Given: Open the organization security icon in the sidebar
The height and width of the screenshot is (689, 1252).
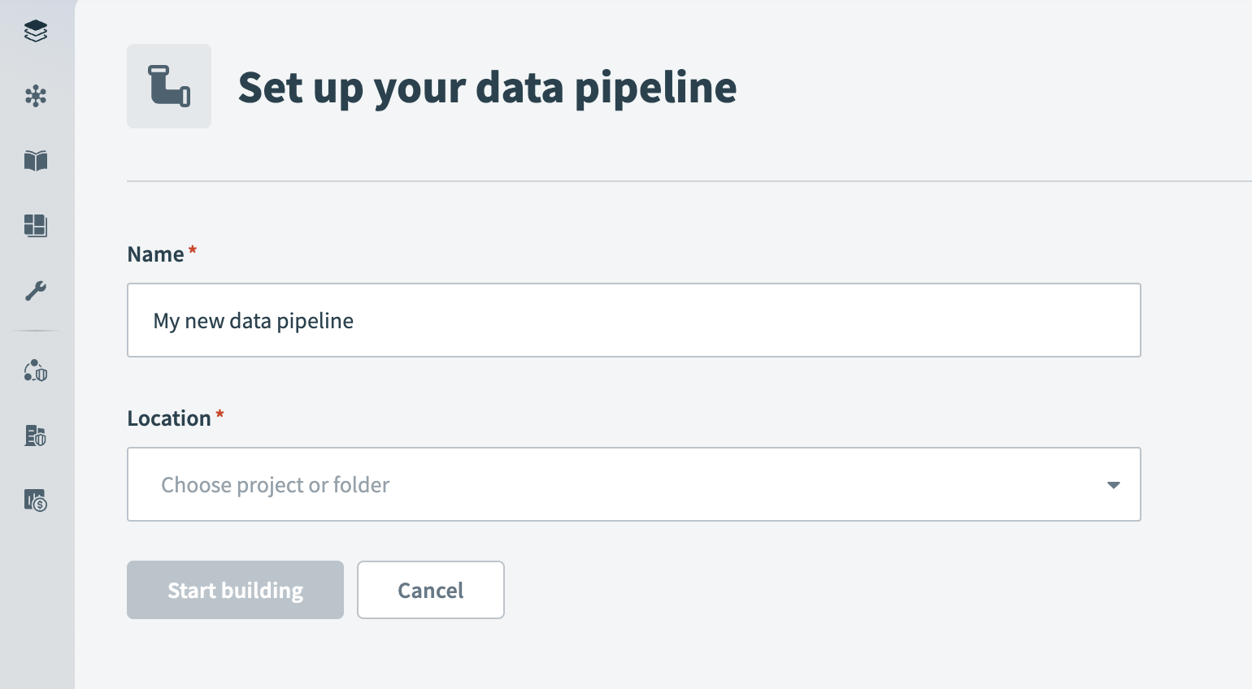Looking at the screenshot, I should tap(36, 436).
